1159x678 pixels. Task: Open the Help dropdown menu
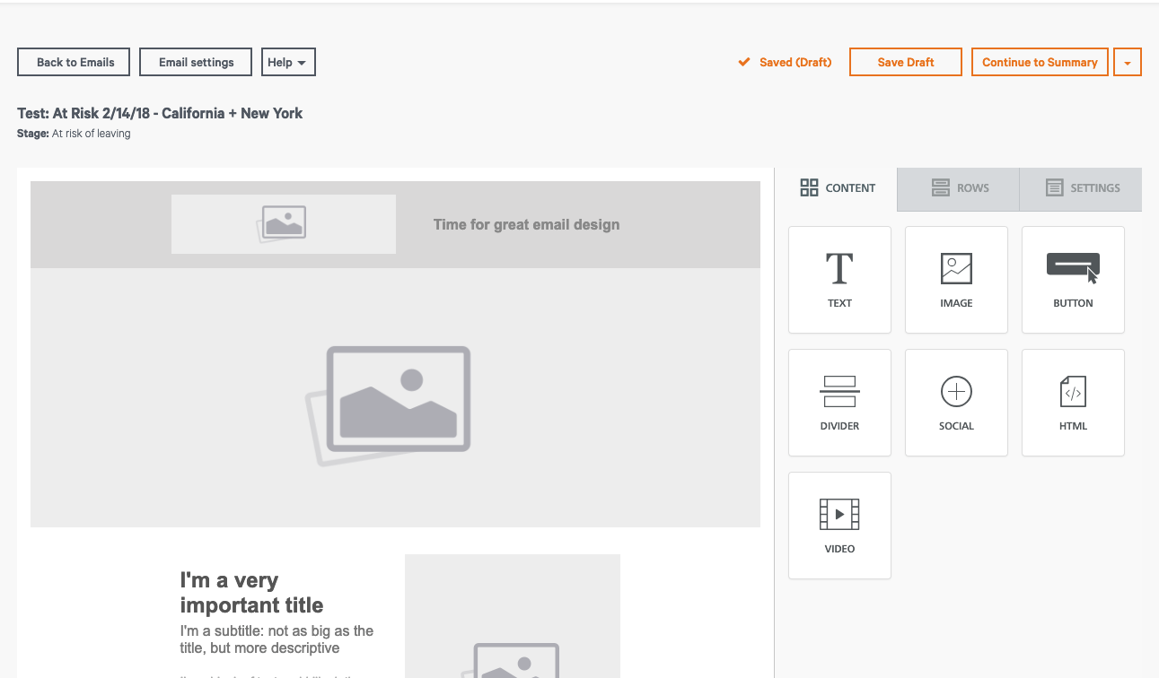point(288,62)
